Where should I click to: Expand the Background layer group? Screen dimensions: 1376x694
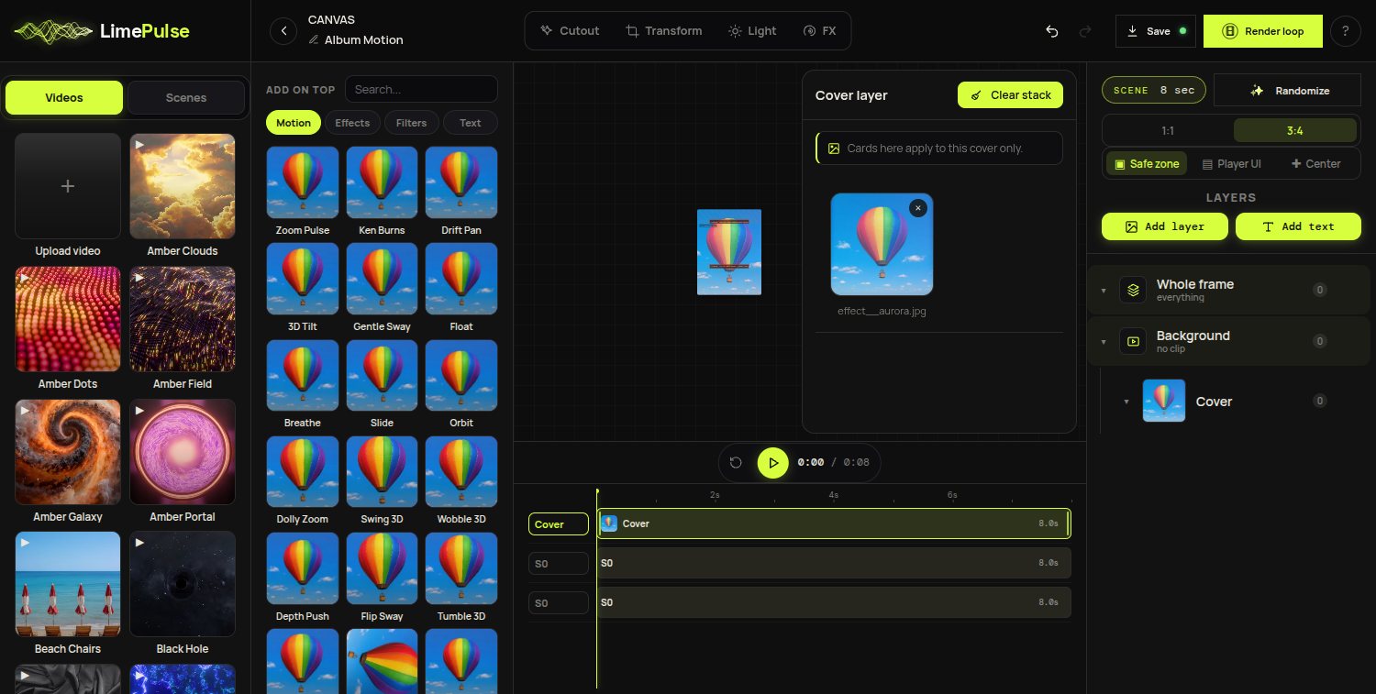coord(1104,342)
